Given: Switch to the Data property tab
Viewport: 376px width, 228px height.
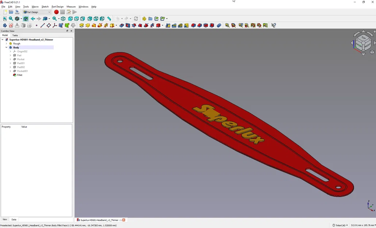Looking at the screenshot, I should (x=14, y=219).
